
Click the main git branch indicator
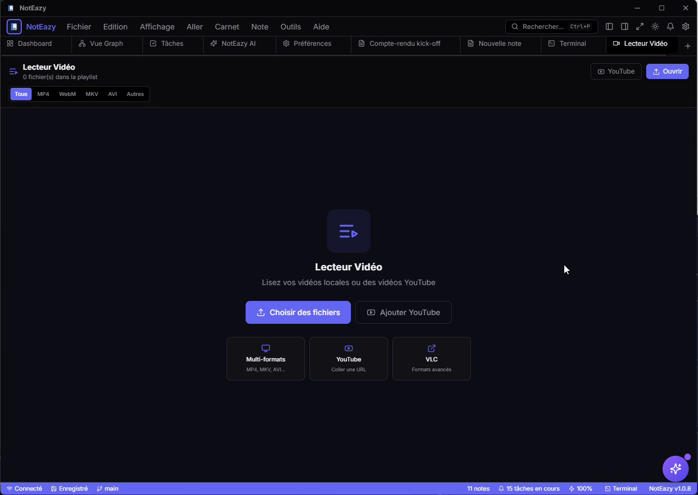click(x=108, y=488)
